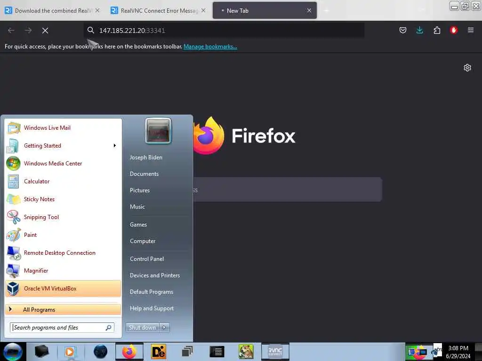Open Control Panel
This screenshot has height=361, width=482.
pyautogui.click(x=147, y=259)
